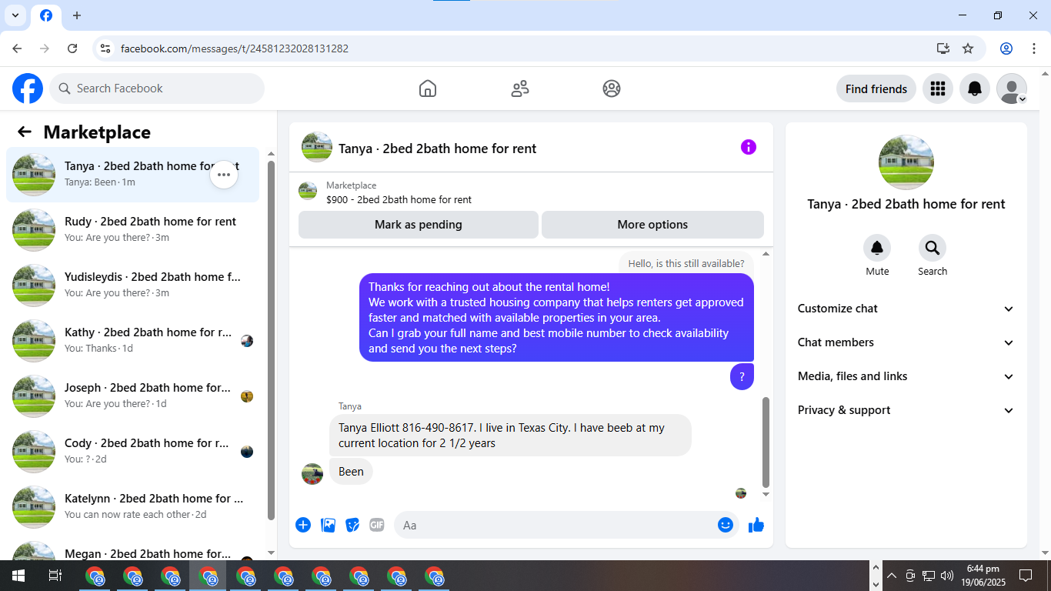
Task: Open the GIF picker
Action: coord(377,525)
